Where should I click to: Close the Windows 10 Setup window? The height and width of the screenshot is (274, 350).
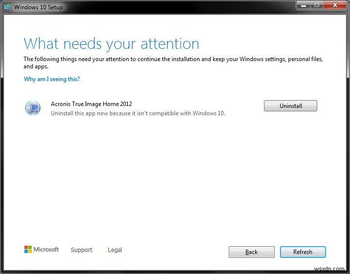pos(335,5)
